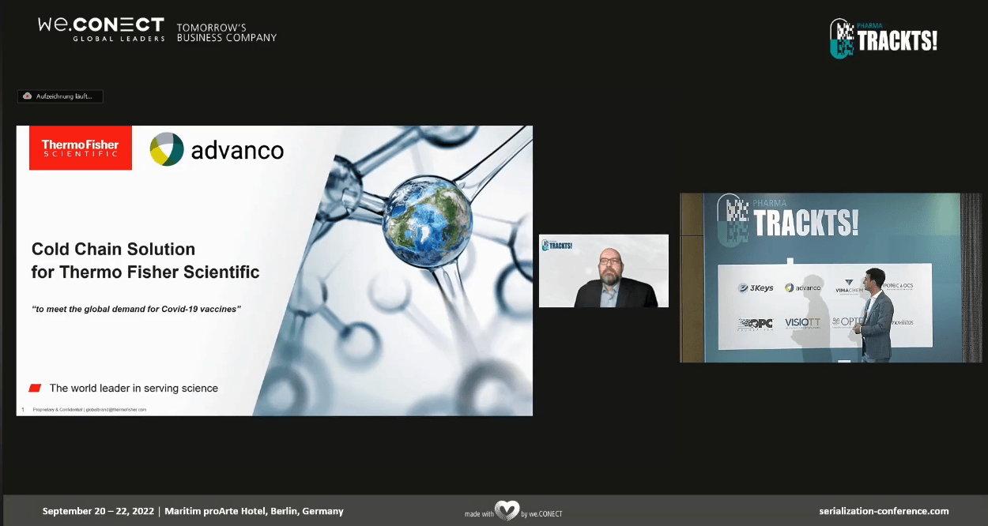Click the 3Keys sponsor logo on stage board
This screenshot has height=526, width=988.
756,288
